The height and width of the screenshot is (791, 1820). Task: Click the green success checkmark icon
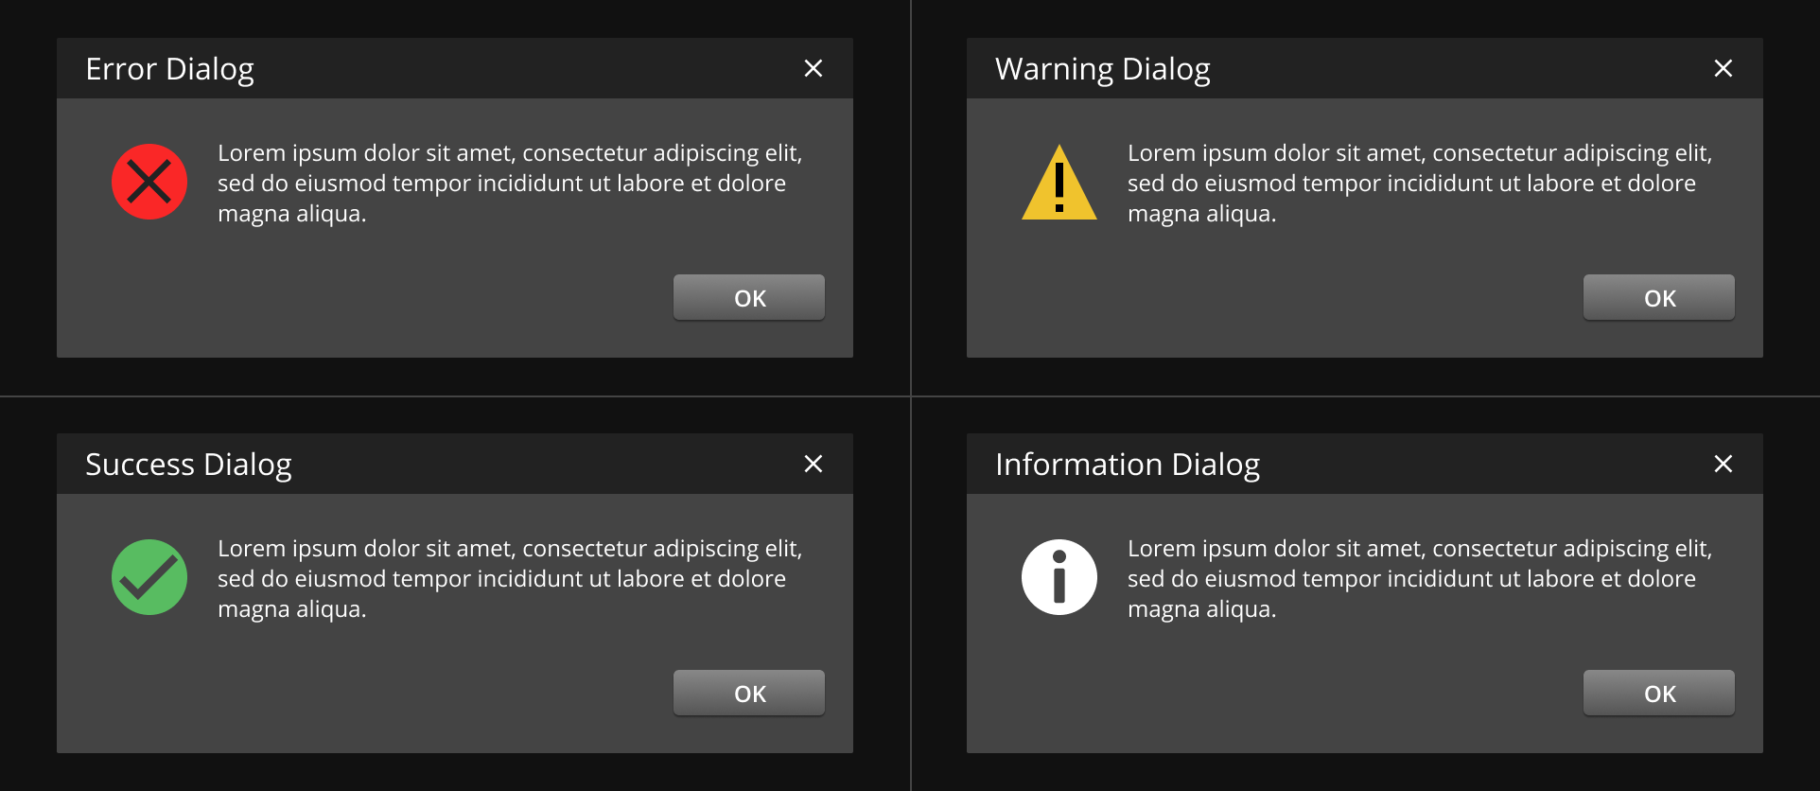pyautogui.click(x=148, y=577)
